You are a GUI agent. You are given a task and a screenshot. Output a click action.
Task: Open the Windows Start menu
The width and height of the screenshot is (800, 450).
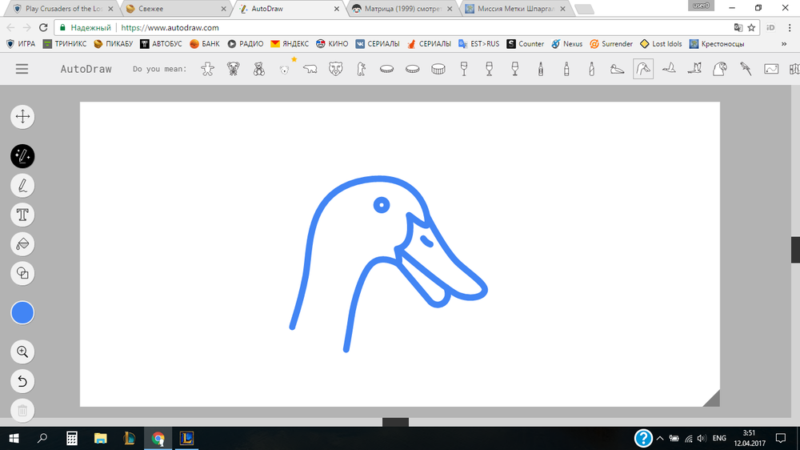coord(14,438)
